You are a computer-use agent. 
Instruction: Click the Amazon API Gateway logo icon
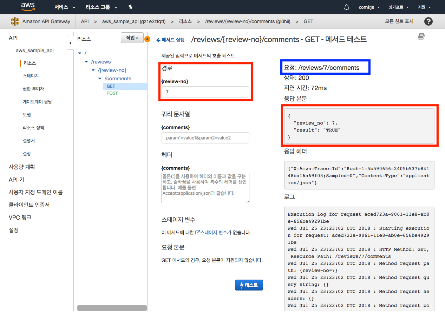click(15, 21)
